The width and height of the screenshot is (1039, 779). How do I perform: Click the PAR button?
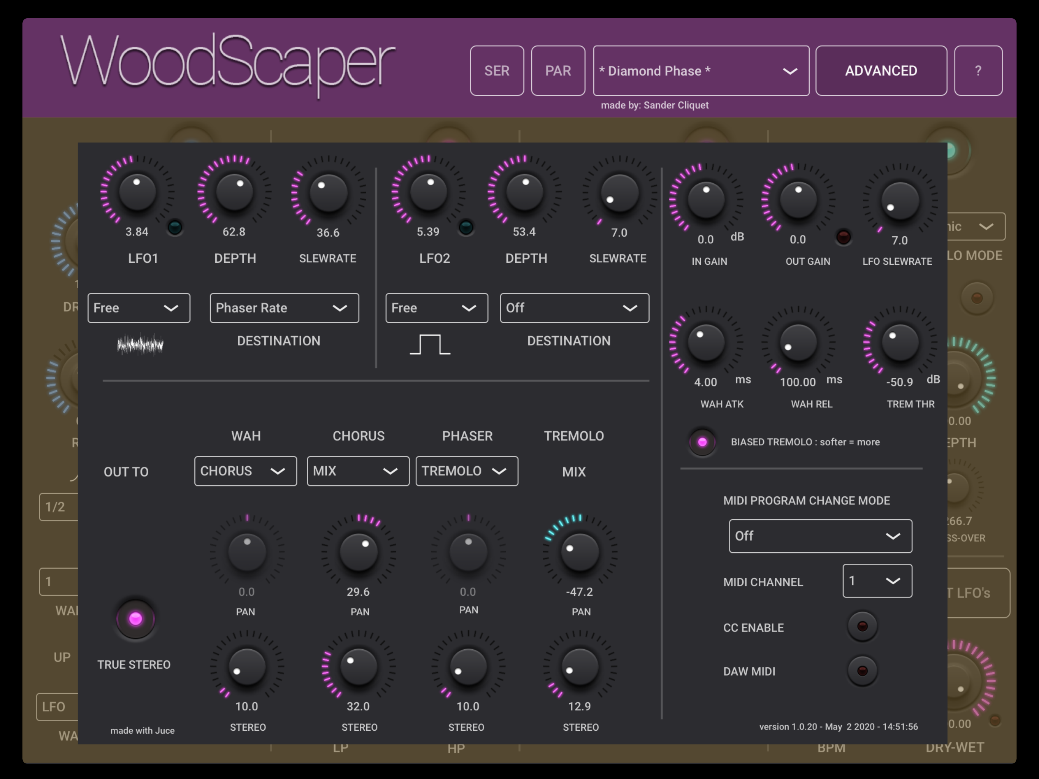point(558,70)
